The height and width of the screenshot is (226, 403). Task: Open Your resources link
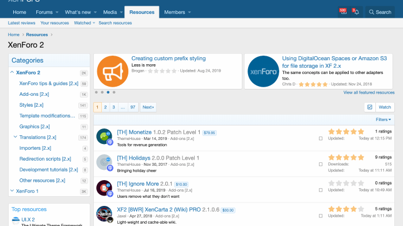tap(55, 23)
